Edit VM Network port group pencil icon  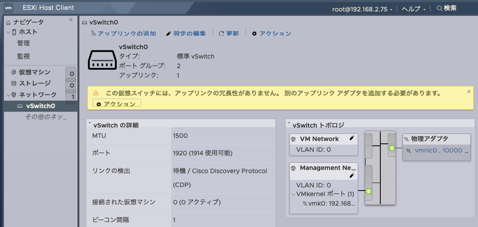(x=351, y=138)
